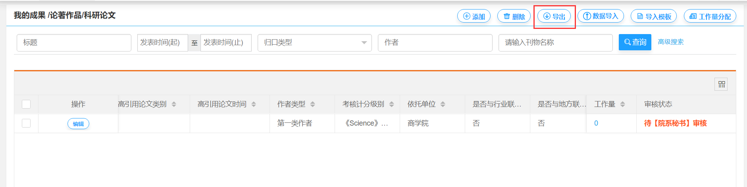Click the 导出 (export) button
747x187 pixels.
click(554, 16)
